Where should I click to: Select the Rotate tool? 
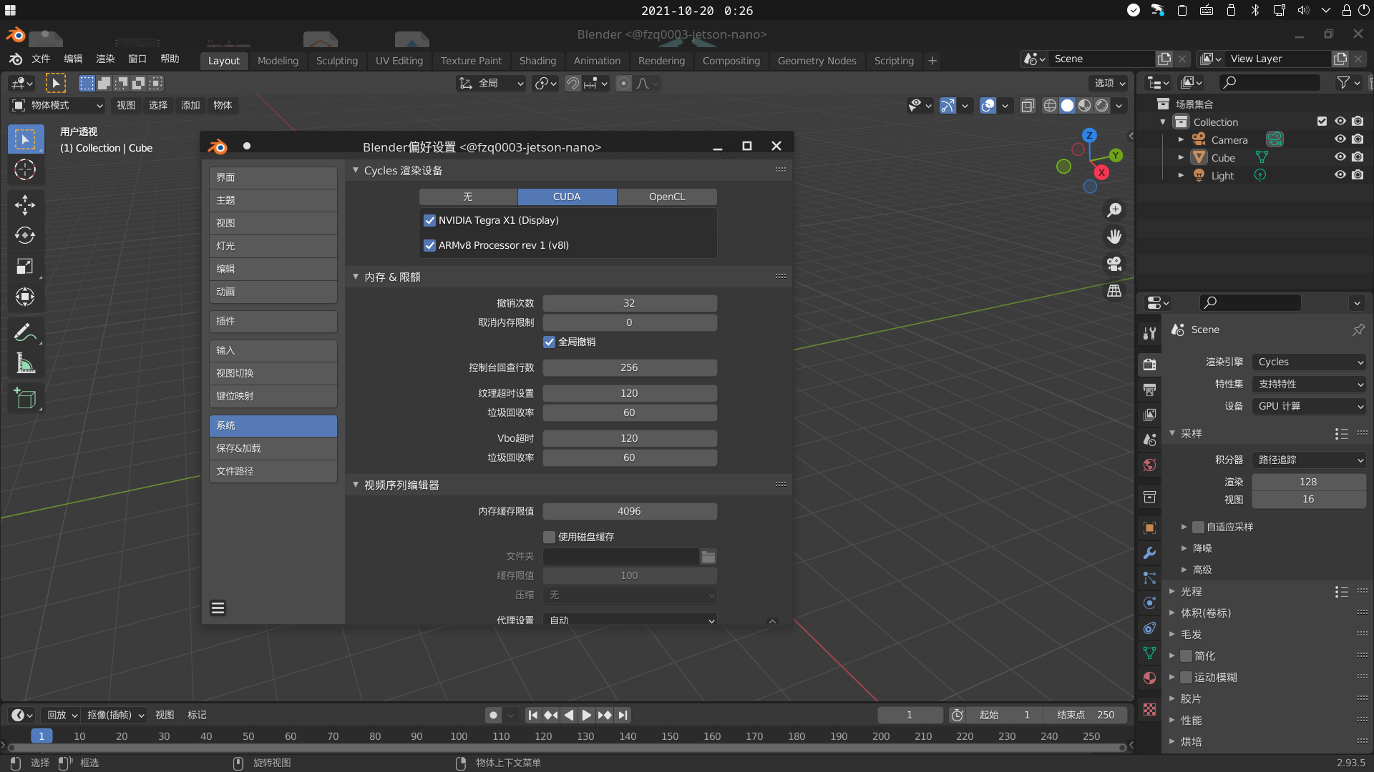pos(25,235)
